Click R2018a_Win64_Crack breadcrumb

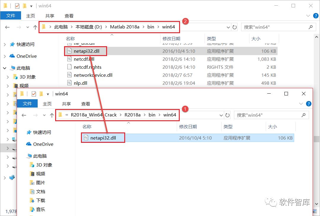[94, 115]
